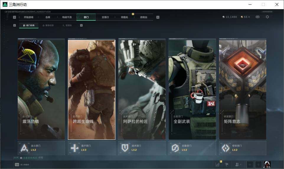
Task: Go to the 特勤处 tab
Action: [125, 17]
